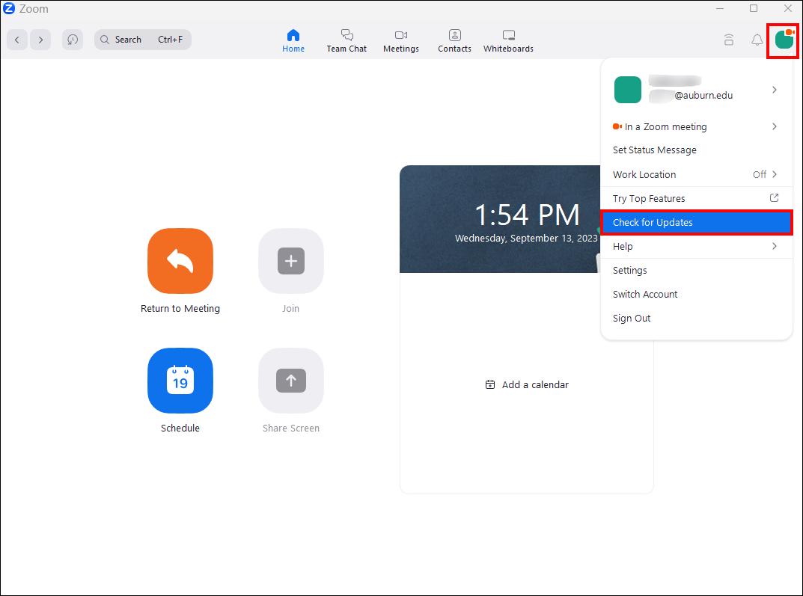
Task: Open the Contacts tab
Action: tap(454, 41)
